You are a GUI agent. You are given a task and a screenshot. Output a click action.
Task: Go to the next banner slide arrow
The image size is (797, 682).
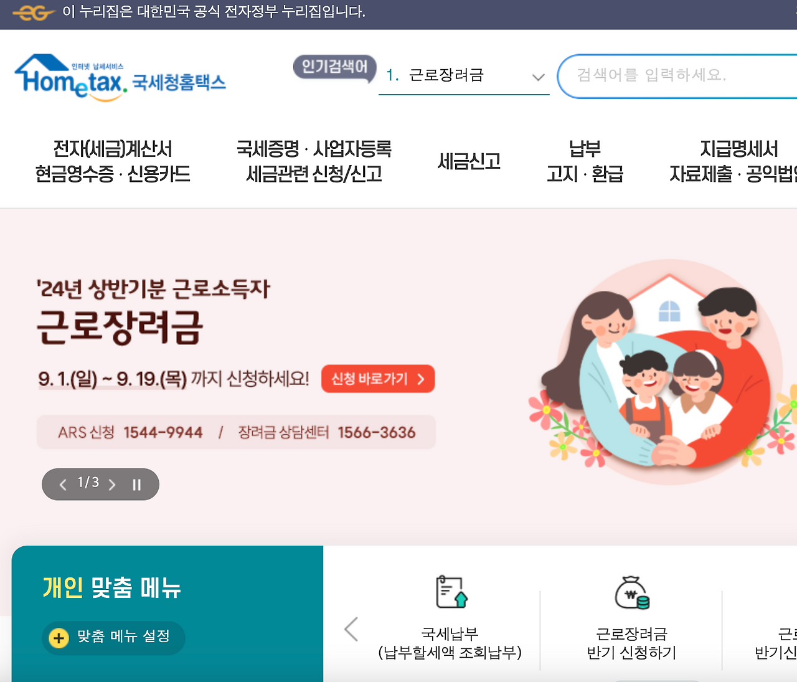tap(112, 485)
